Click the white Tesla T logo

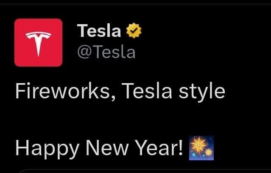(38, 43)
